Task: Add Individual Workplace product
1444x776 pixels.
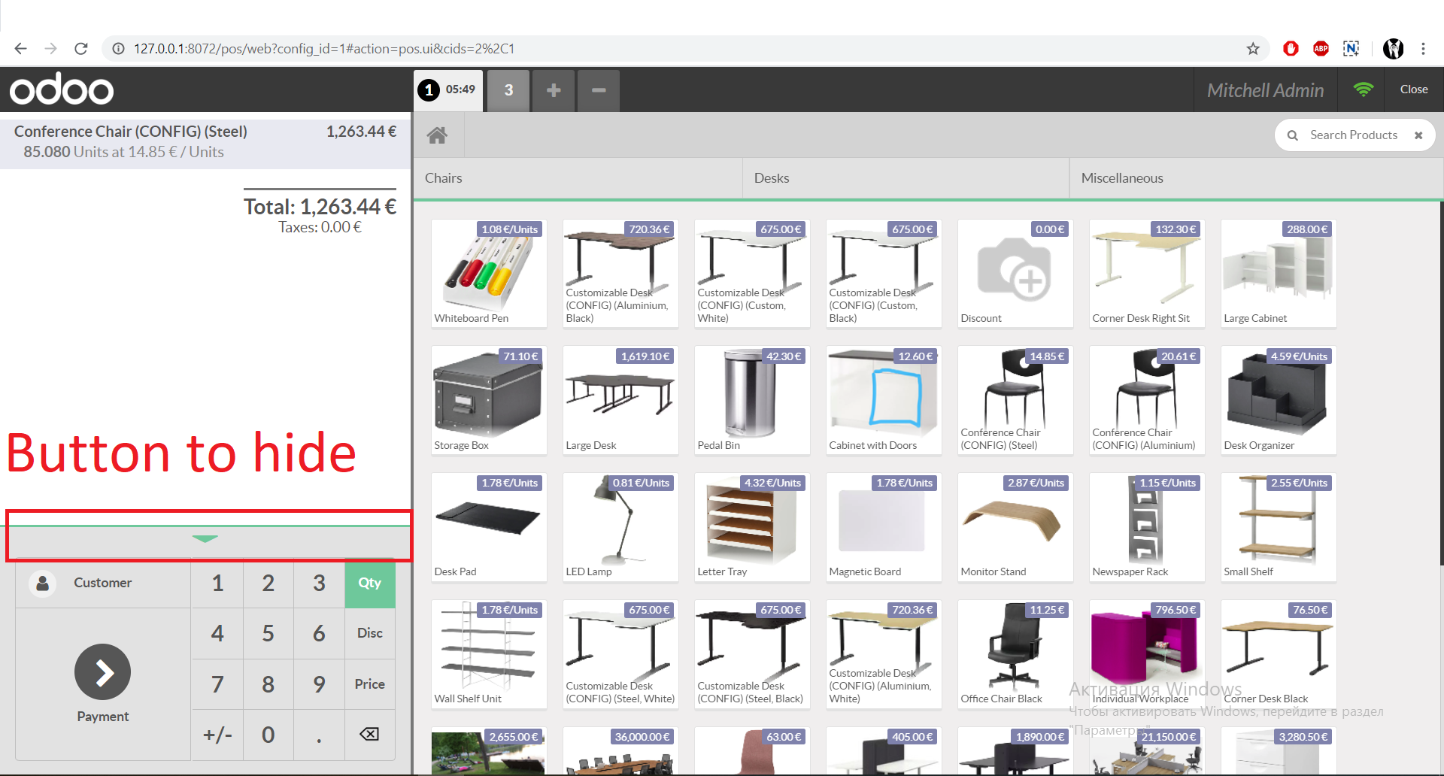Action: tap(1147, 654)
